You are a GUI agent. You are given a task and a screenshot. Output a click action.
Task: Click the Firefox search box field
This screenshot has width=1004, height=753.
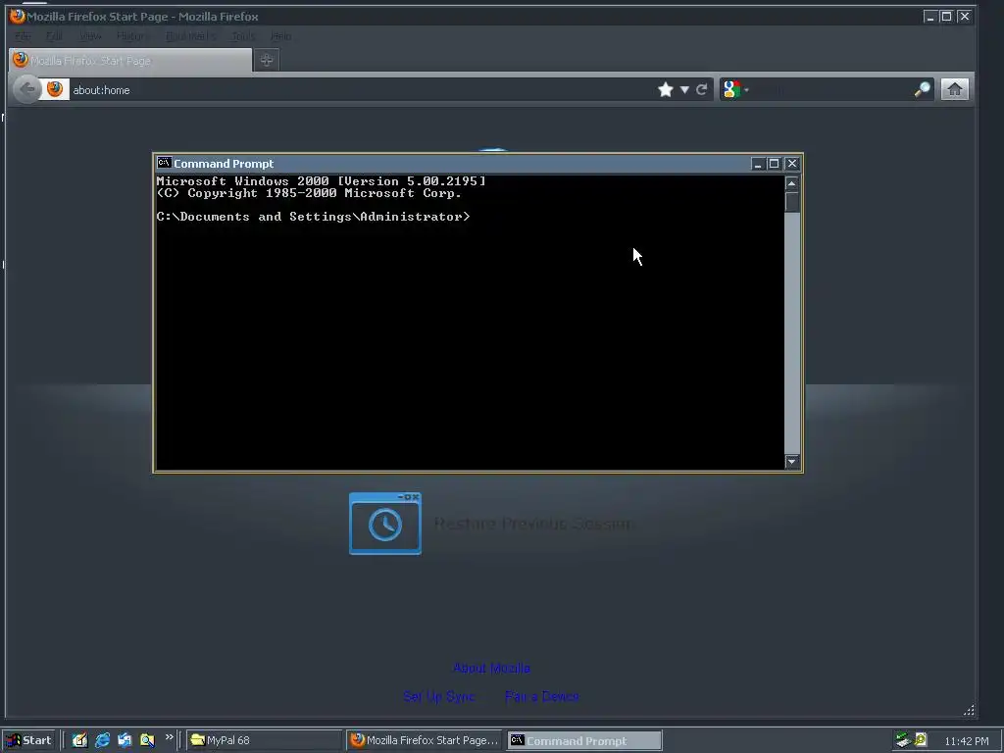pos(832,89)
